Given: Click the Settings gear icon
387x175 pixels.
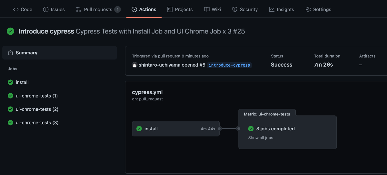Looking at the screenshot, I should 308,9.
